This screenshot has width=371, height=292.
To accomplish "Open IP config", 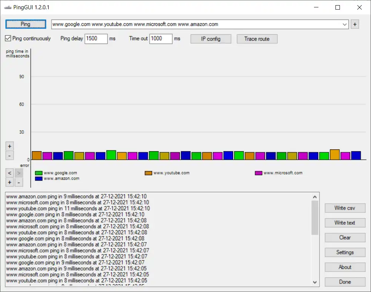I will pyautogui.click(x=211, y=39).
